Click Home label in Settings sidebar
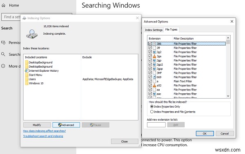 tap(14, 5)
